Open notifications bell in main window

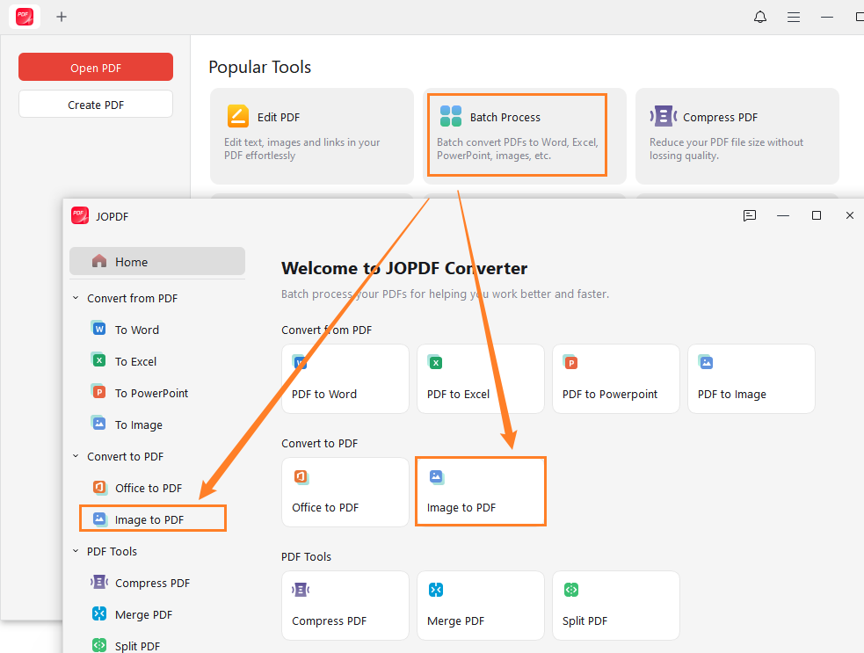[x=760, y=17]
